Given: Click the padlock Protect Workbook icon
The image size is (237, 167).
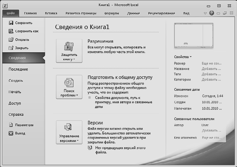Looking at the screenshot, I should pos(69,46).
